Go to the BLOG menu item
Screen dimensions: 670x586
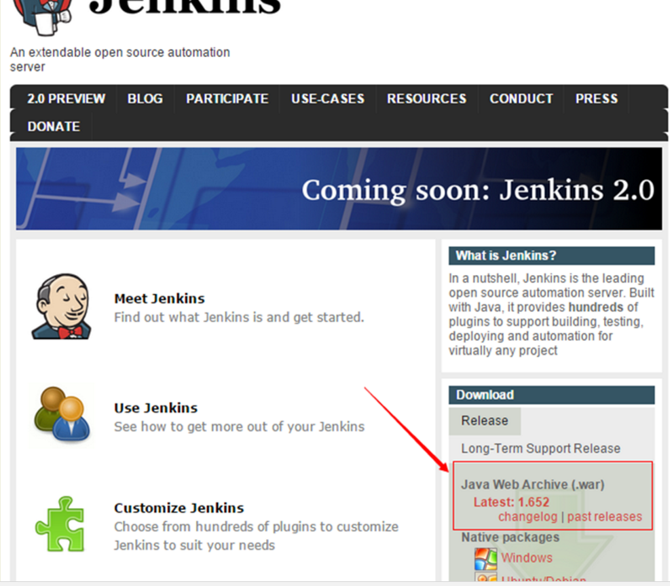[x=145, y=98]
